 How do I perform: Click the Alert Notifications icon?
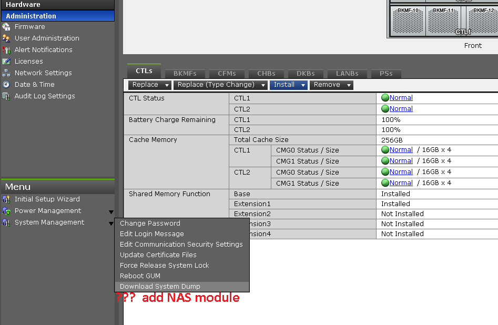click(x=6, y=50)
